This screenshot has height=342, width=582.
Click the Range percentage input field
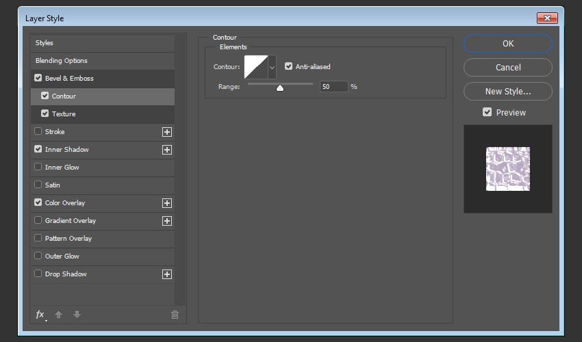[x=333, y=86]
